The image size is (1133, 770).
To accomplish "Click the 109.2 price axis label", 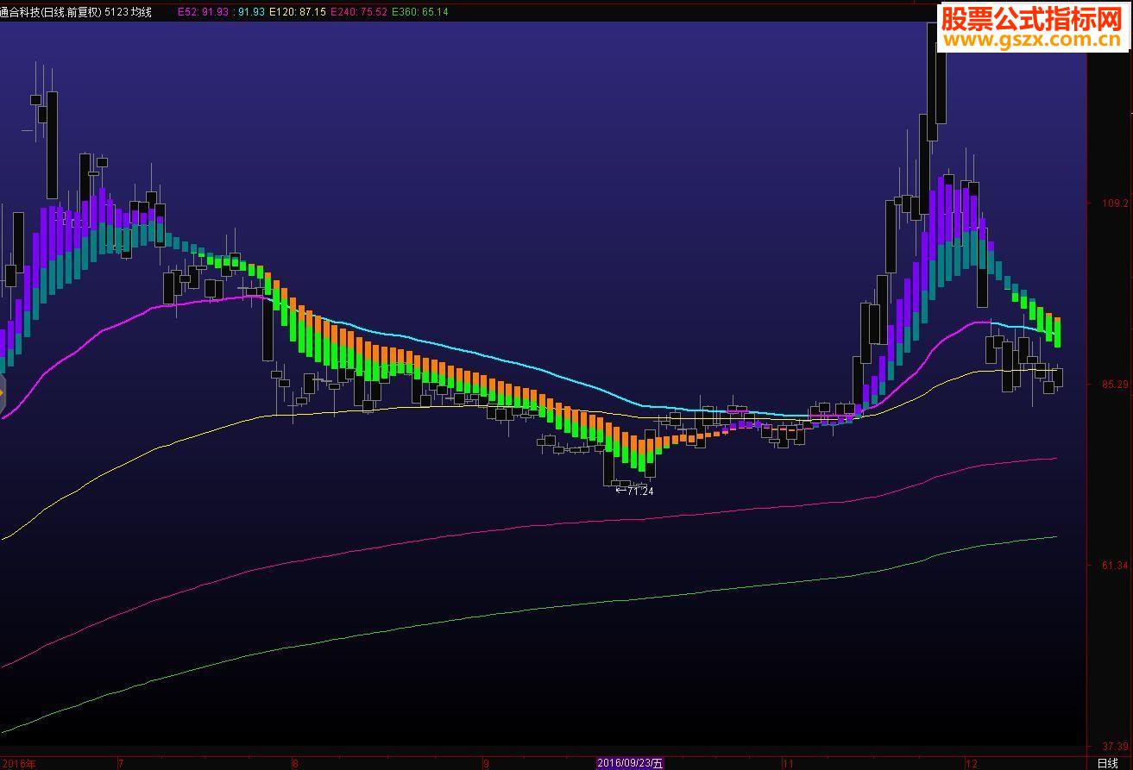I will [1116, 203].
